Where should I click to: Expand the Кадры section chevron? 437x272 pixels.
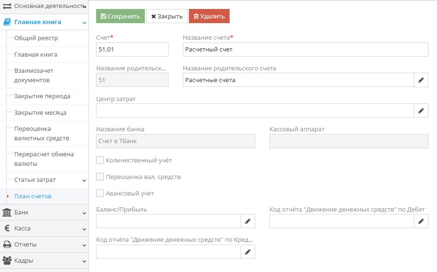[x=84, y=261]
